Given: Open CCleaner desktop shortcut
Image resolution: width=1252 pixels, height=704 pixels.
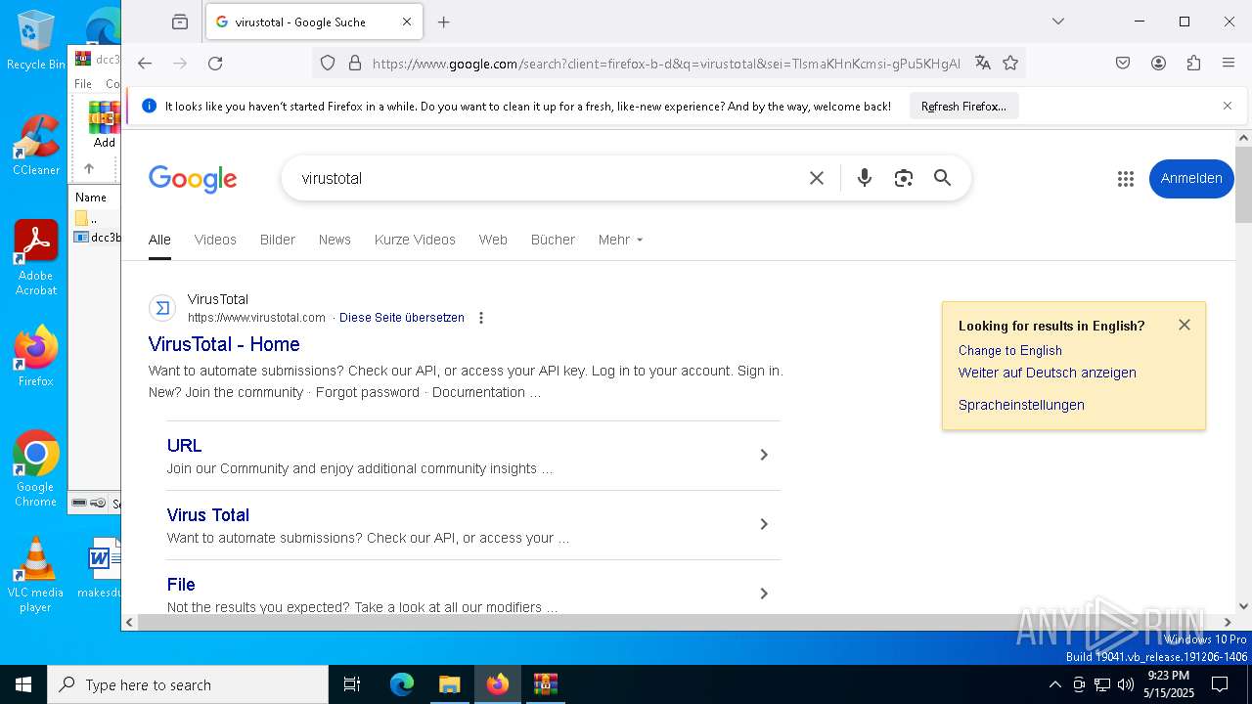Looking at the screenshot, I should 36,145.
